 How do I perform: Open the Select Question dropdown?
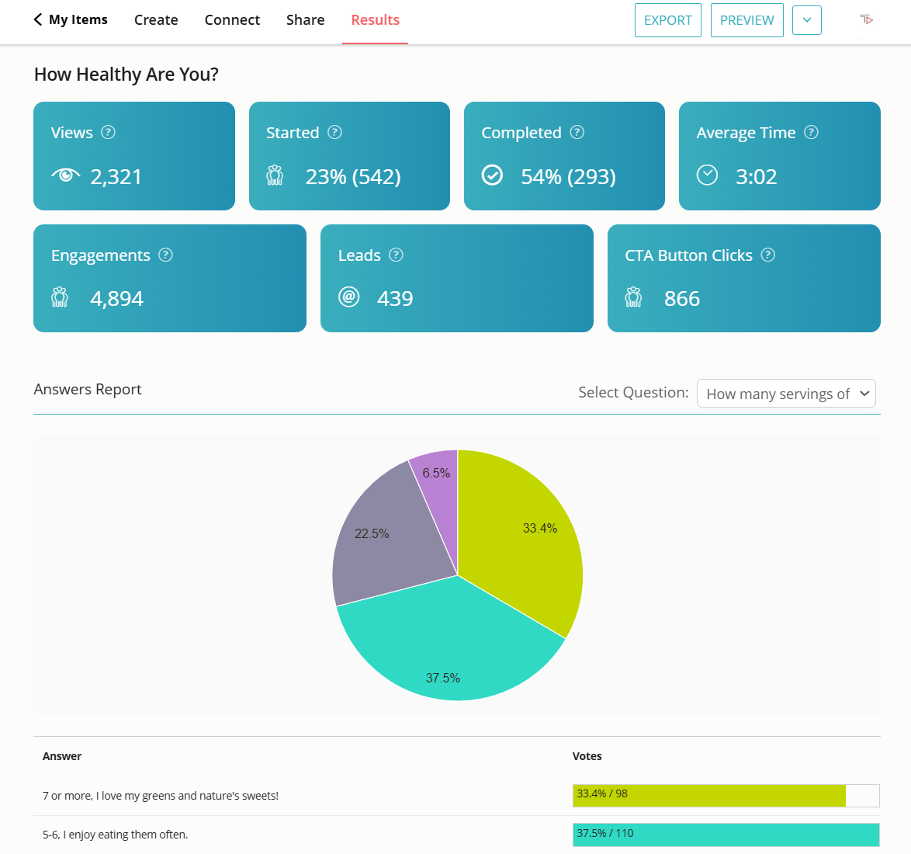pyautogui.click(x=786, y=393)
